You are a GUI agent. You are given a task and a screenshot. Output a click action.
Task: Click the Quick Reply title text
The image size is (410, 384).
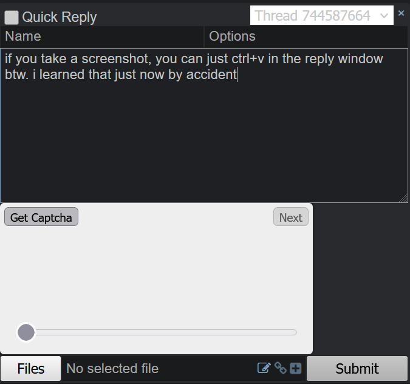tap(60, 18)
